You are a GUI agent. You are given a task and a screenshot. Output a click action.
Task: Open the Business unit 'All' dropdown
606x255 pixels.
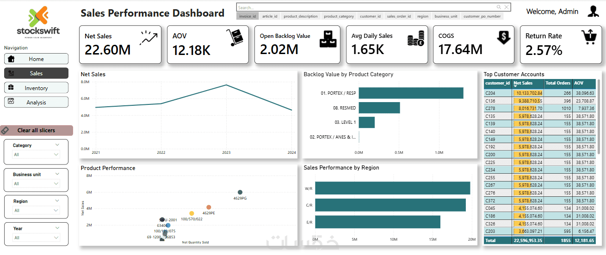pyautogui.click(x=36, y=183)
